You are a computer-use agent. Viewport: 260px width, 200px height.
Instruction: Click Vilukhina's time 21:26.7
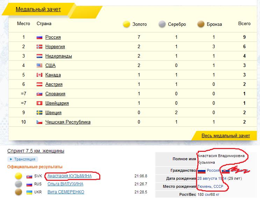point(141,184)
